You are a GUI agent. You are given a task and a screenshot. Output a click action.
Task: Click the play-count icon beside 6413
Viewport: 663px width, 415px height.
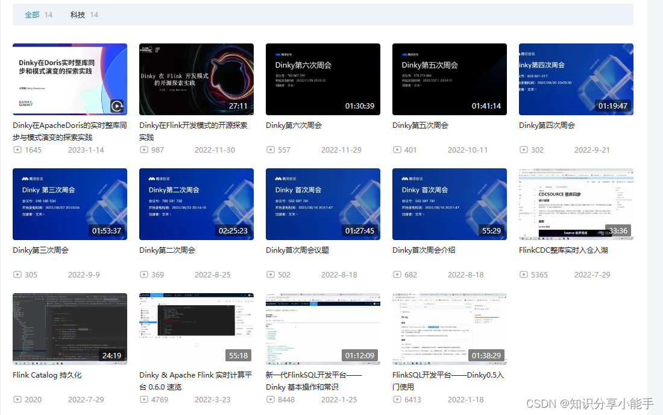pos(397,399)
